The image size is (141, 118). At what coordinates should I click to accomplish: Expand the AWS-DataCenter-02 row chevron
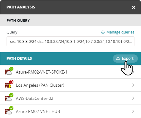(x=133, y=98)
